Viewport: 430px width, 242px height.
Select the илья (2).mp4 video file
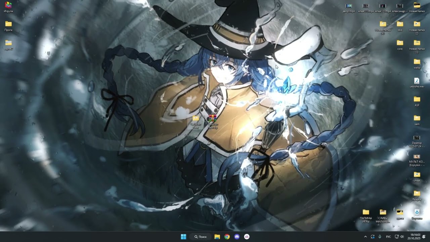pyautogui.click(x=383, y=8)
